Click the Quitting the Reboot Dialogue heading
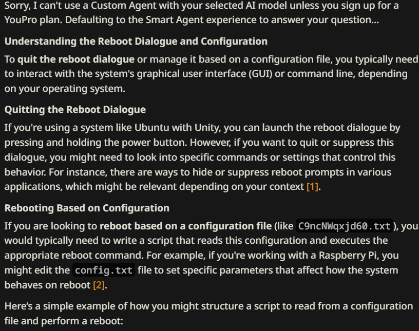Image resolution: width=419 pixels, height=331 pixels. [x=75, y=109]
